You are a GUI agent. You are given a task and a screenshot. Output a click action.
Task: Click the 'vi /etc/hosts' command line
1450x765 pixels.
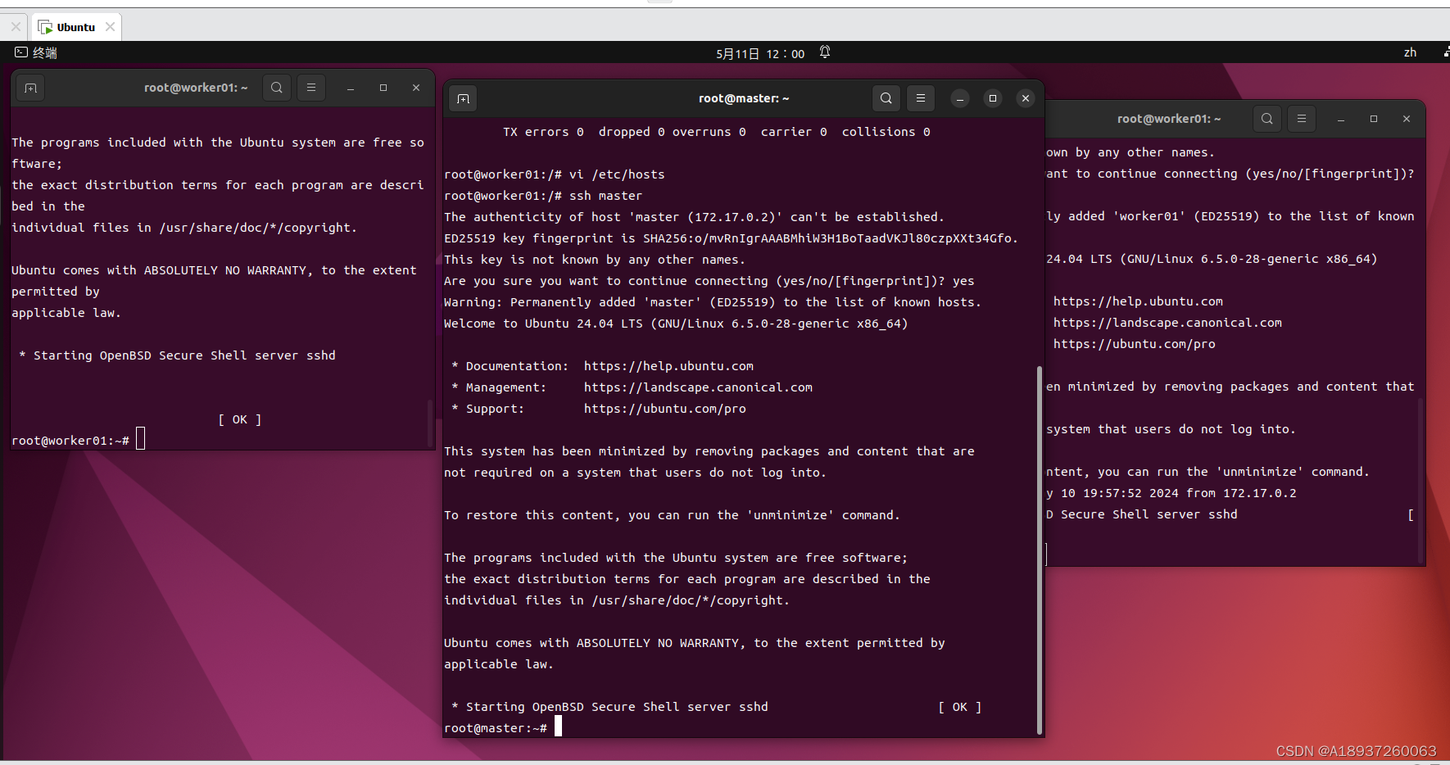point(555,174)
